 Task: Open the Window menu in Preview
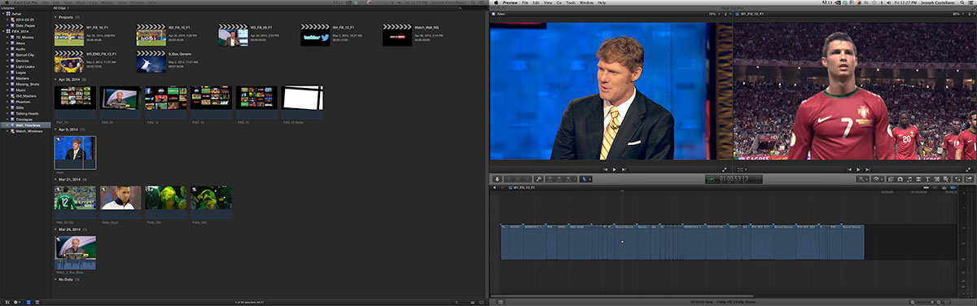click(x=586, y=2)
